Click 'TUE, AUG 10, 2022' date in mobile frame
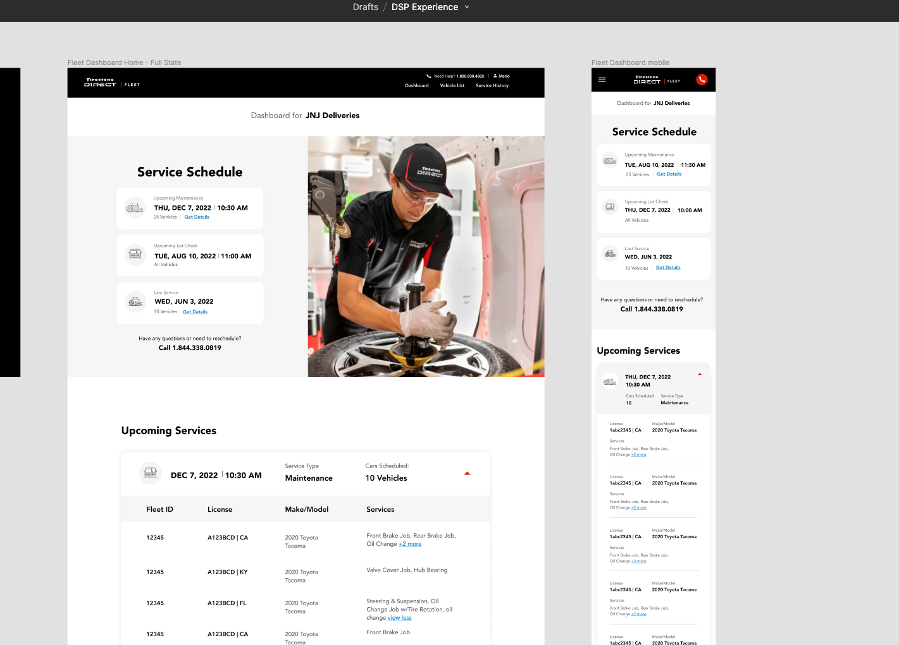This screenshot has height=645, width=899. [649, 166]
